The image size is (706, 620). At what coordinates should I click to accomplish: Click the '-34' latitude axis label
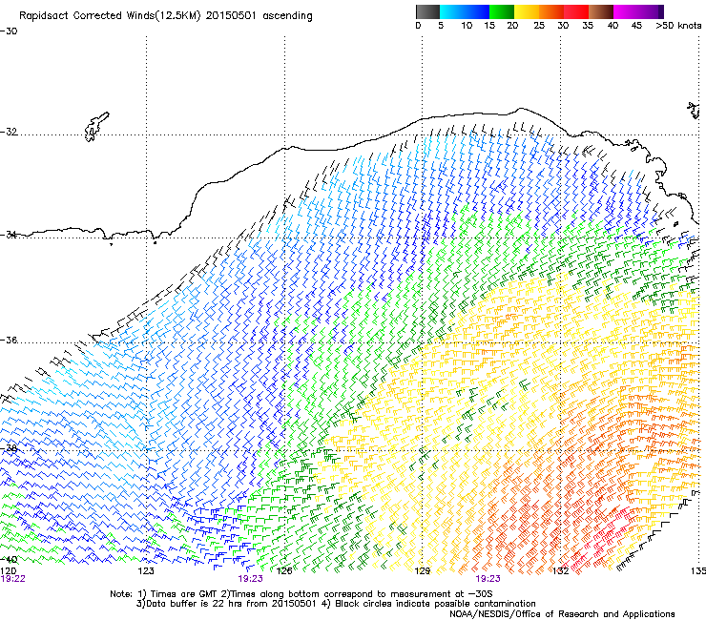pyautogui.click(x=9, y=235)
